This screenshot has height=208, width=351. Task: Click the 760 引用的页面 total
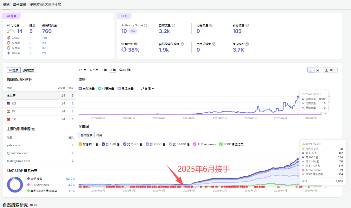point(47,31)
